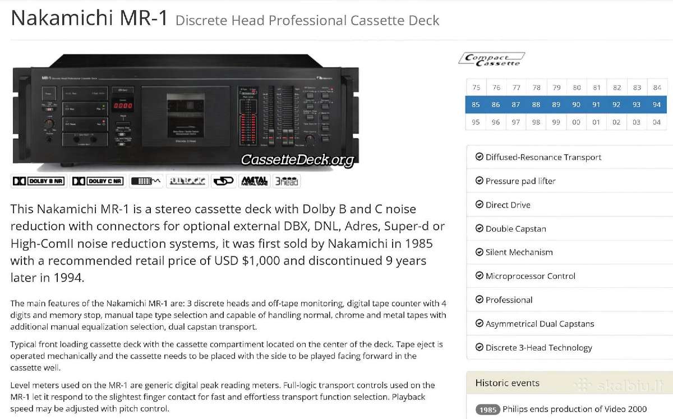Click the 'Discrete Head Professional Cassette Deck' subtitle
The image size is (673, 419).
click(307, 21)
